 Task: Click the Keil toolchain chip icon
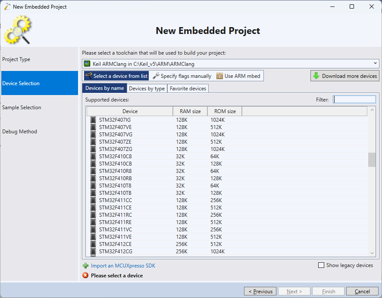click(x=87, y=64)
